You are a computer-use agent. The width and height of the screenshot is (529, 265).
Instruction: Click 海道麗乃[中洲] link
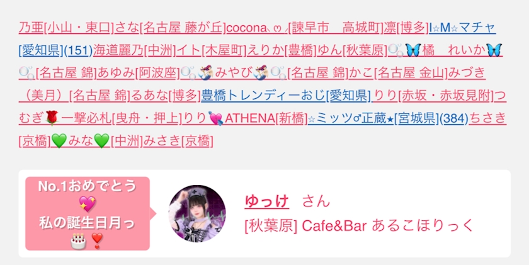point(135,50)
